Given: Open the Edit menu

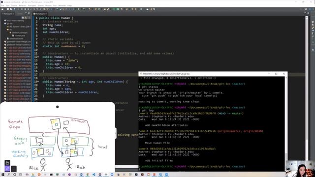Looking at the screenshot, I should 8,5.
